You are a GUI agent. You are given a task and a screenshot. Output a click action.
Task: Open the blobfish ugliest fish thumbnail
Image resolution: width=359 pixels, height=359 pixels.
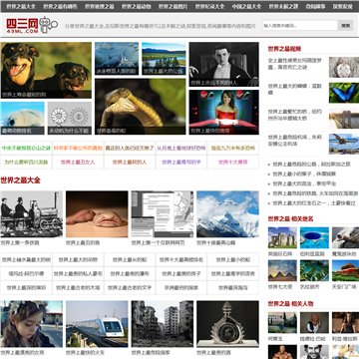97,214
